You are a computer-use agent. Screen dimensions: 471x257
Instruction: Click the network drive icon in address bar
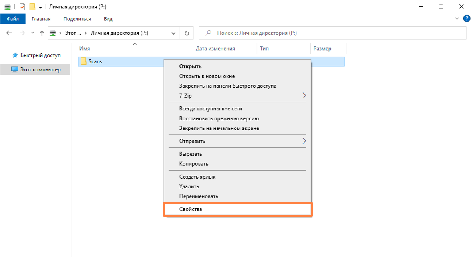pyautogui.click(x=53, y=33)
